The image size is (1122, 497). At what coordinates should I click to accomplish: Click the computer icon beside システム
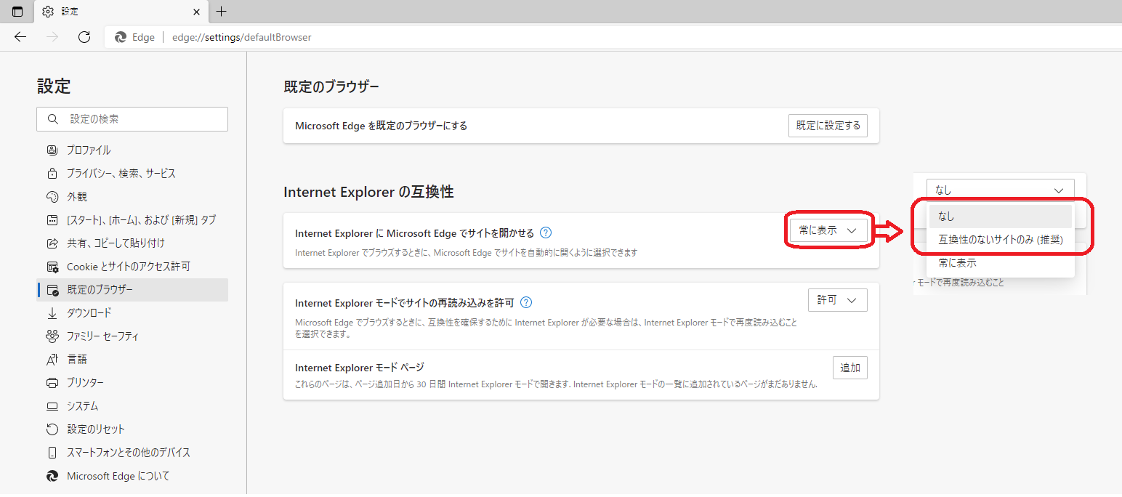(x=52, y=406)
